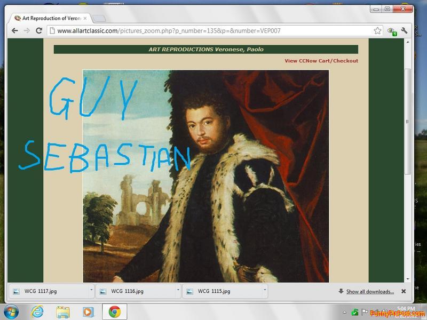Expand dropdown arrow for WCG 1117.jpg
Viewport: 427px width, 320px height.
[91, 290]
